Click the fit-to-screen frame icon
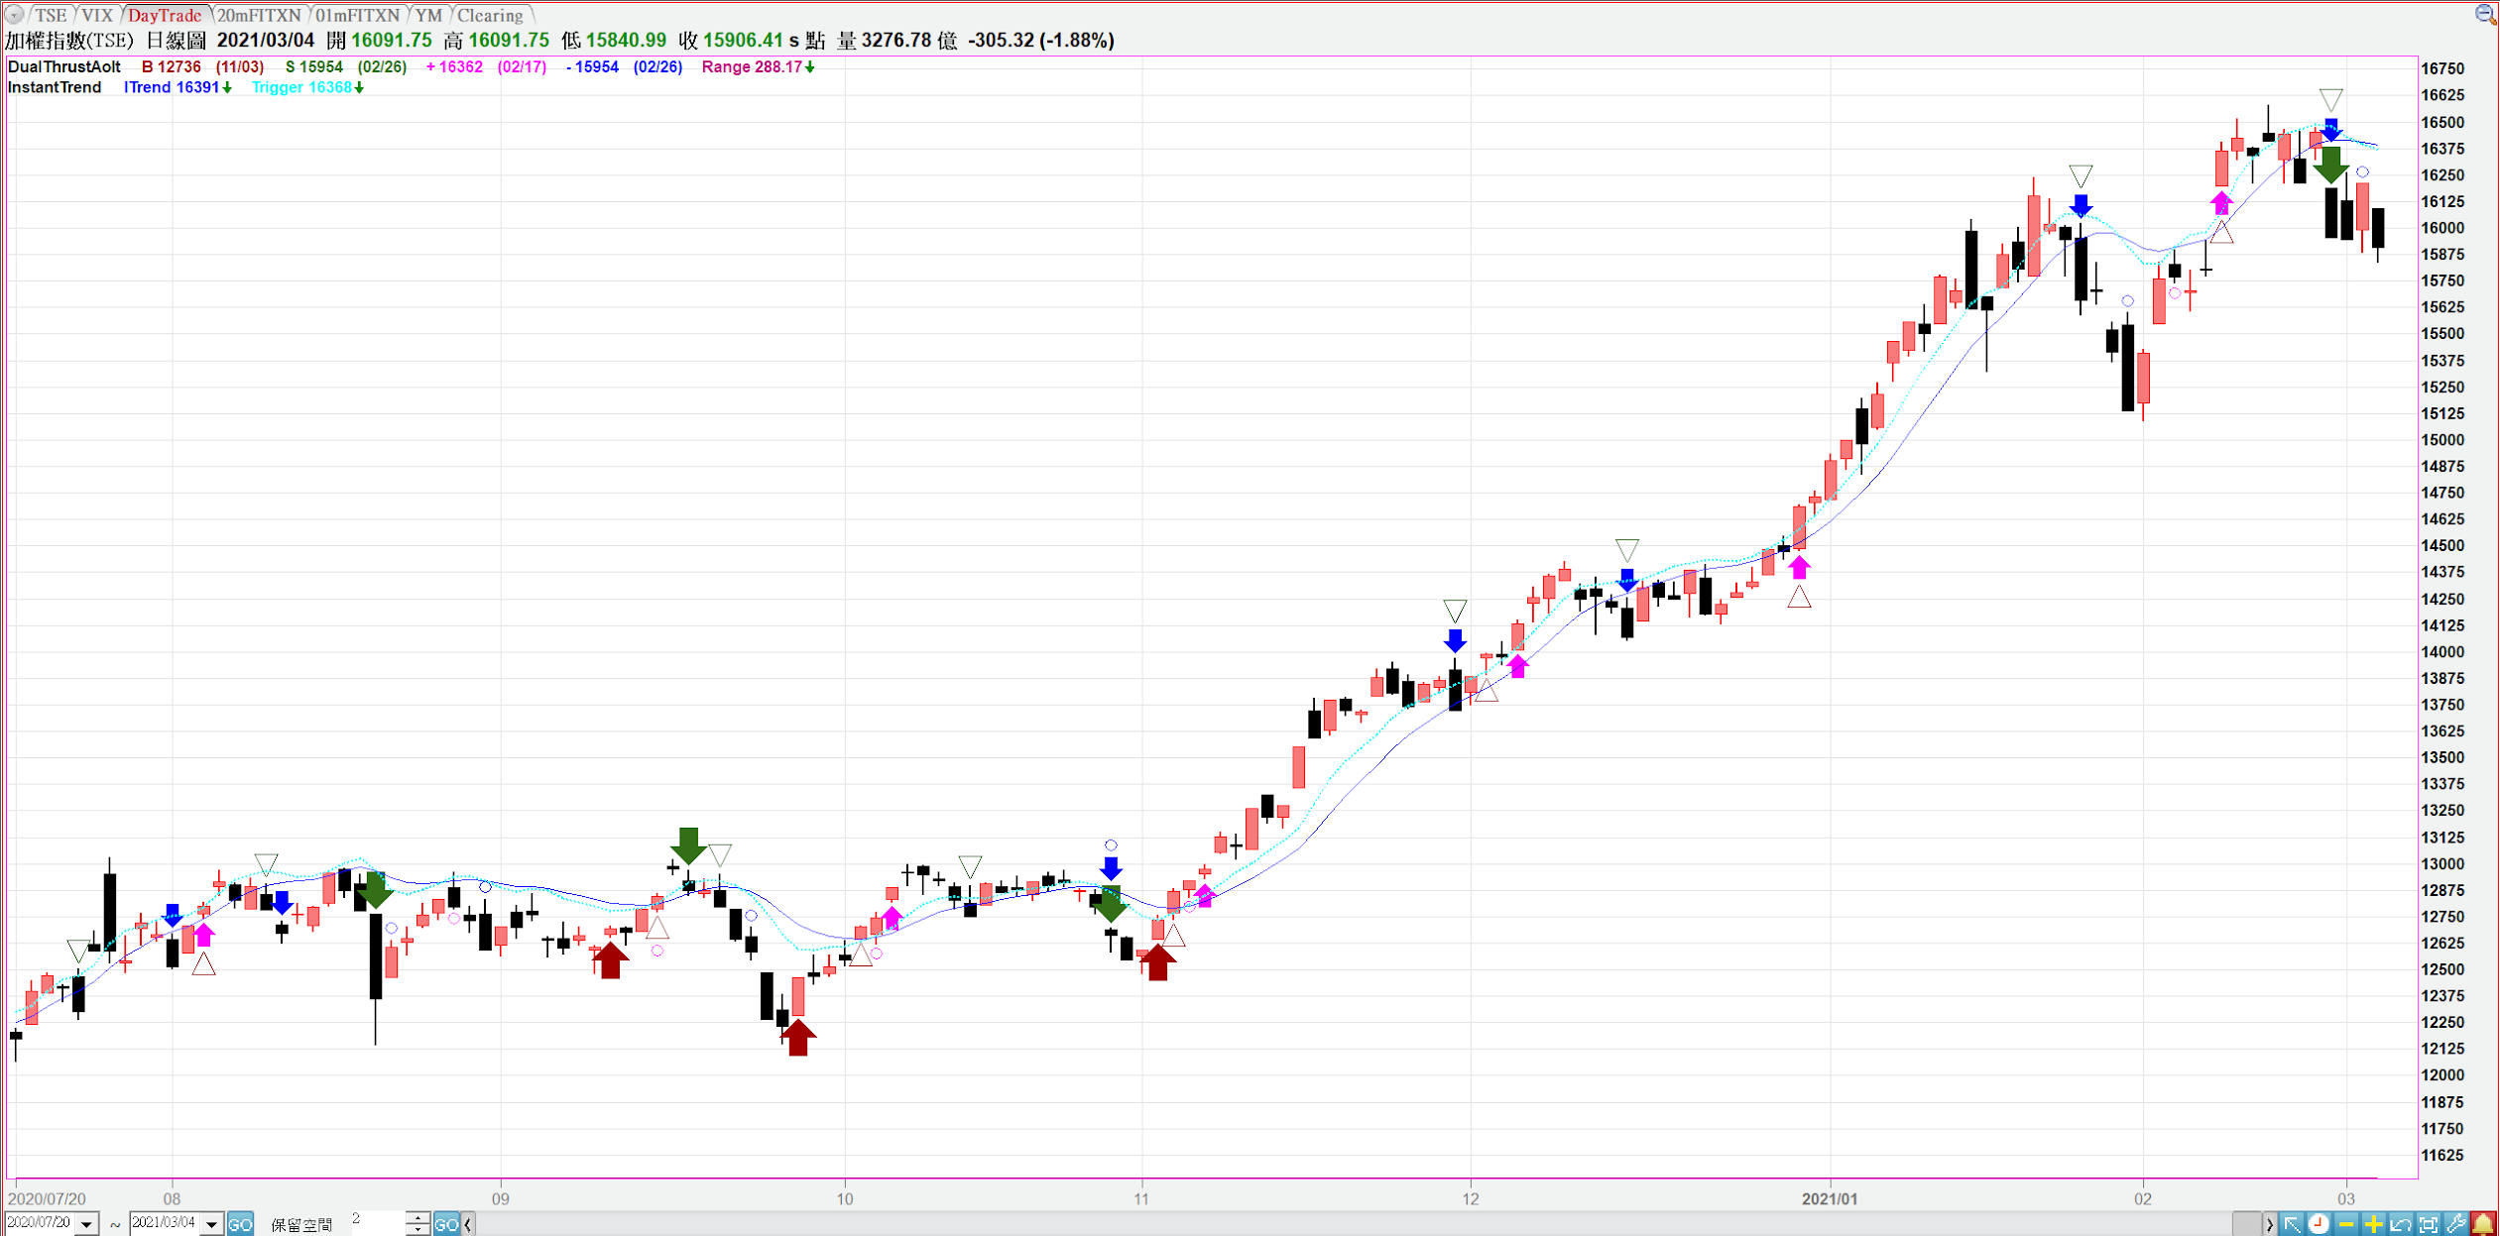2500x1236 pixels. click(2428, 1224)
